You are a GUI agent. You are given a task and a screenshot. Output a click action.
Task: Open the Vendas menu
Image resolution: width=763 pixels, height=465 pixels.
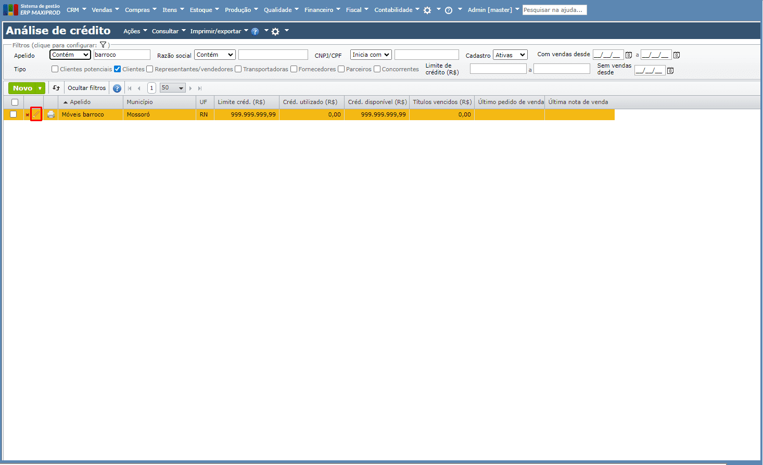(x=106, y=10)
